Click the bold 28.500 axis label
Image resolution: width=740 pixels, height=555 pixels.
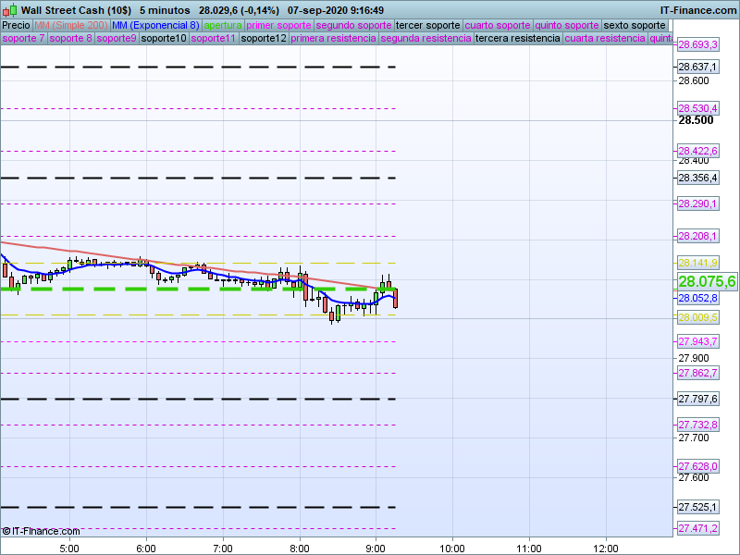pyautogui.click(x=696, y=120)
